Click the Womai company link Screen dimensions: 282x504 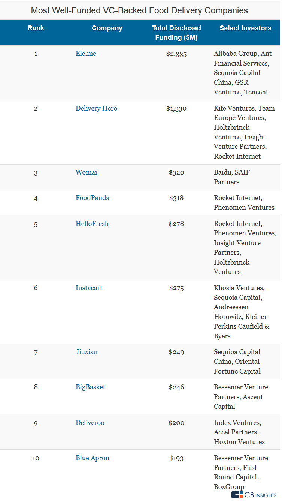86,172
